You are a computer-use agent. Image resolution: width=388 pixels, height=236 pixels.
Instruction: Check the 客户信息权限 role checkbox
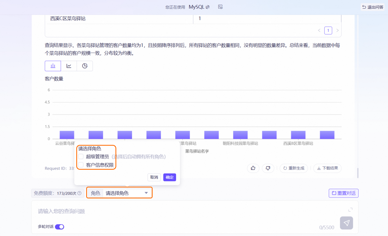pos(81,165)
